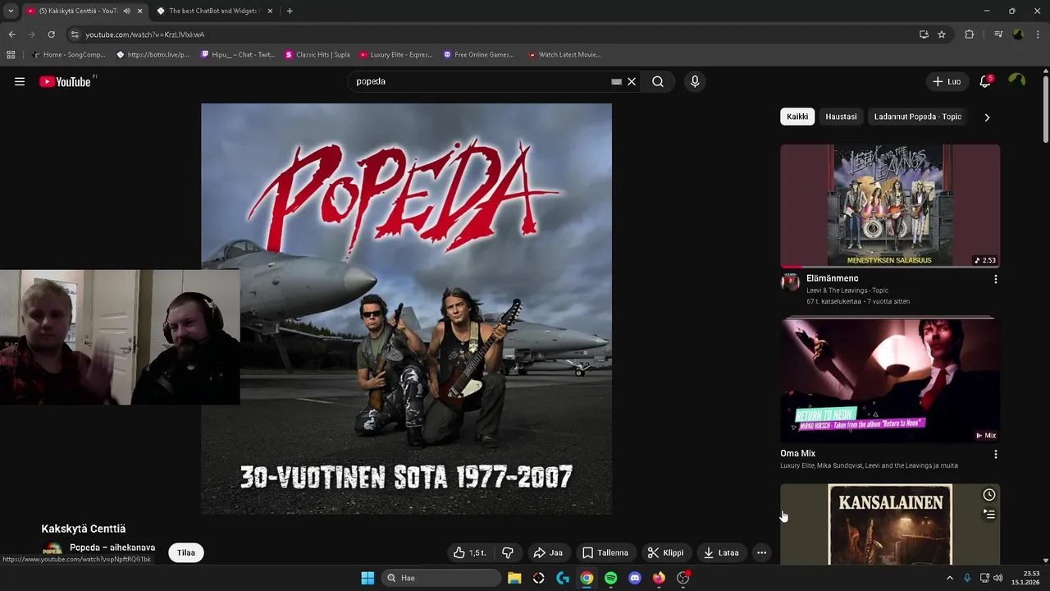1050x591 pixels.
Task: Open options menu for Elämänmeno
Action: (996, 279)
